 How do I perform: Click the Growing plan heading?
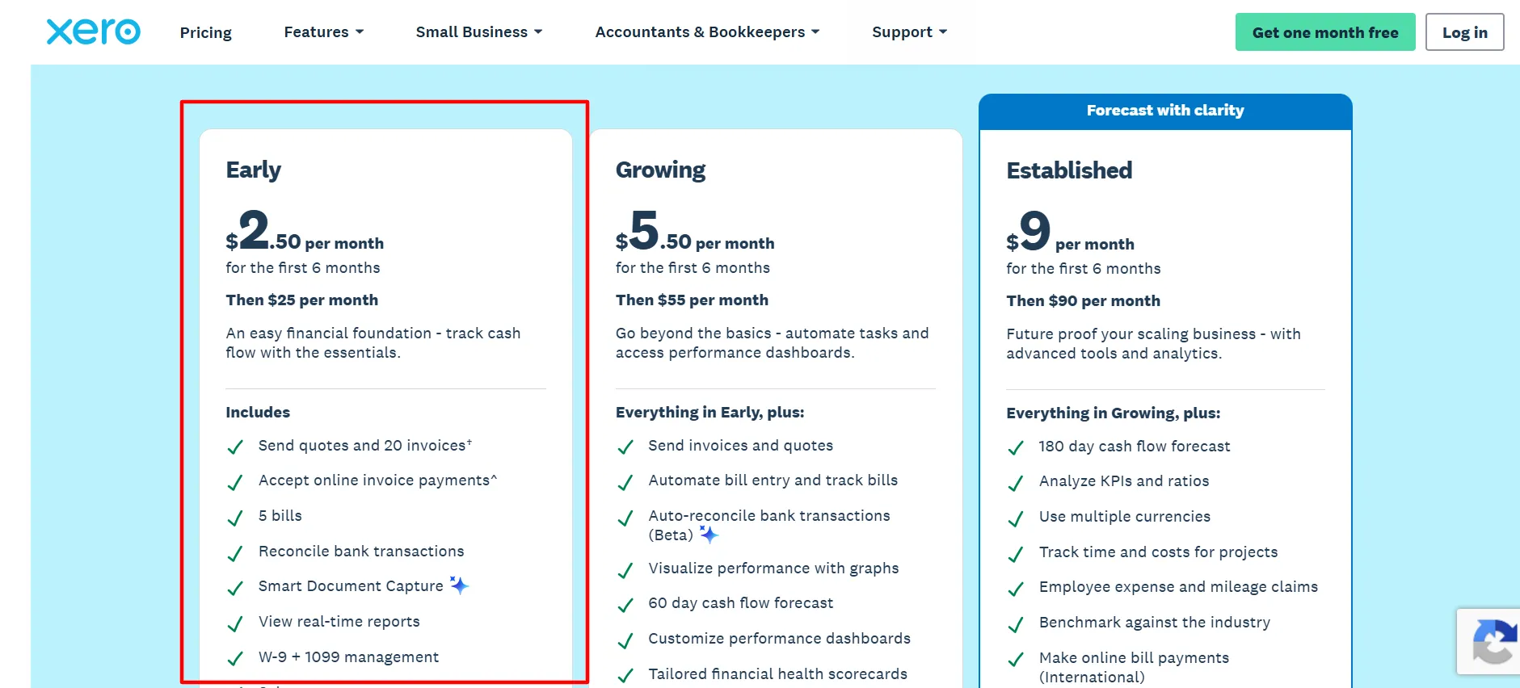coord(660,170)
